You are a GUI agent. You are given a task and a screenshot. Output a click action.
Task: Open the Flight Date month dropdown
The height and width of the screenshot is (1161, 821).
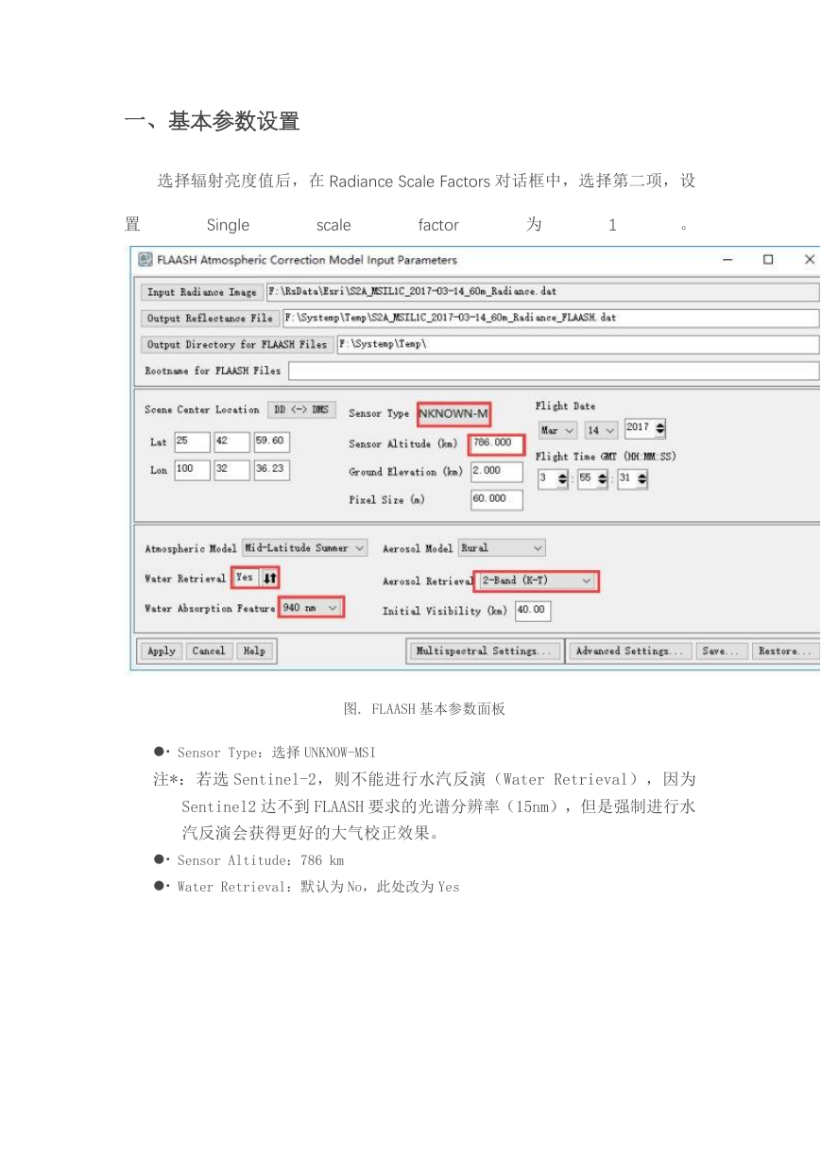pyautogui.click(x=557, y=430)
